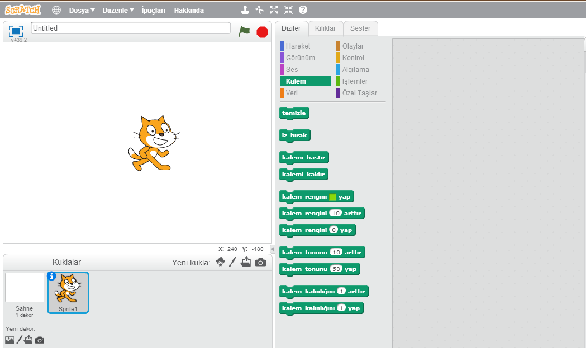Click the temizle block
Screen dimensions: 586x348
[x=294, y=113]
